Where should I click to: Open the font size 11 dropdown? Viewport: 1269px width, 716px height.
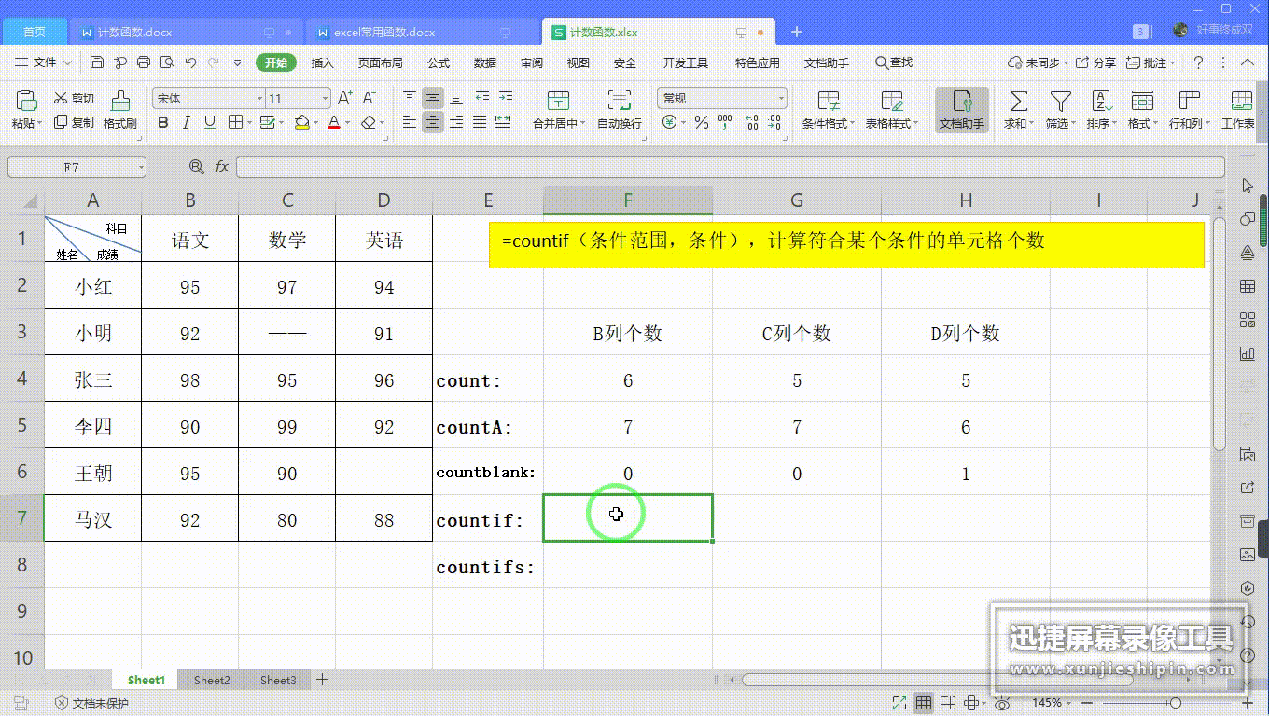click(x=325, y=98)
